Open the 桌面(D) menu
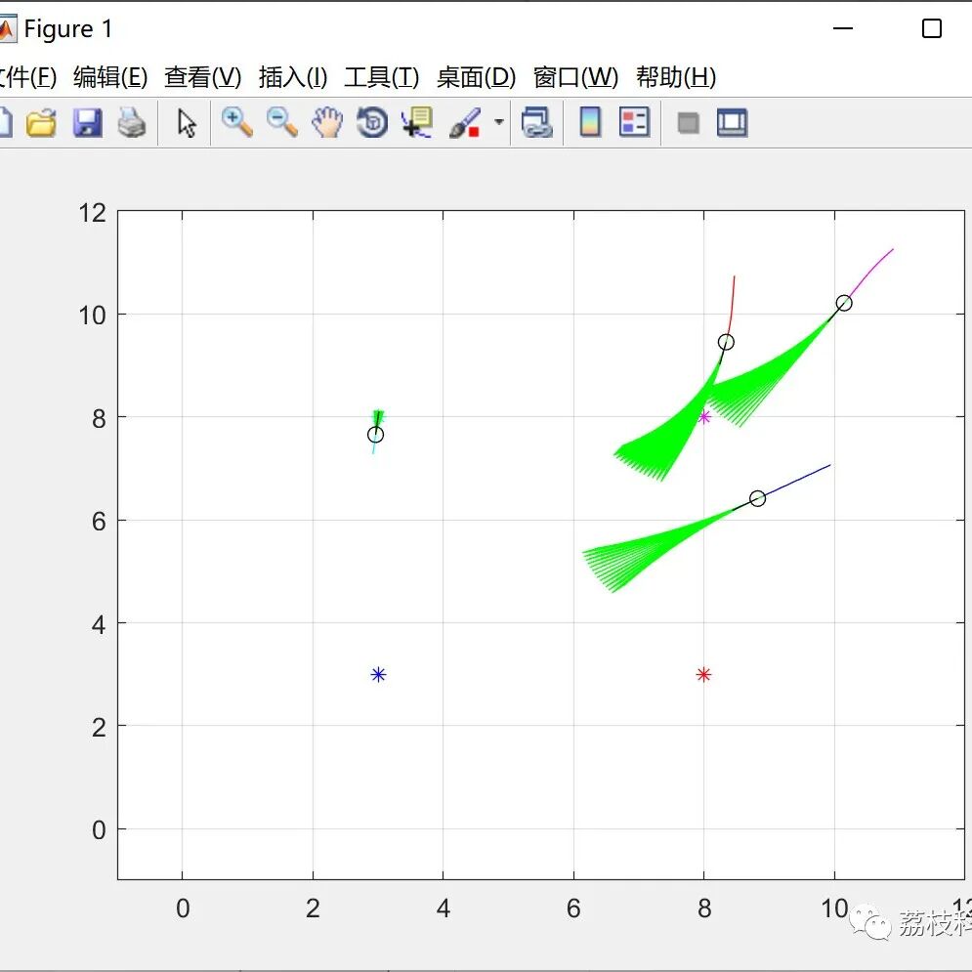The height and width of the screenshot is (972, 972). [x=476, y=77]
